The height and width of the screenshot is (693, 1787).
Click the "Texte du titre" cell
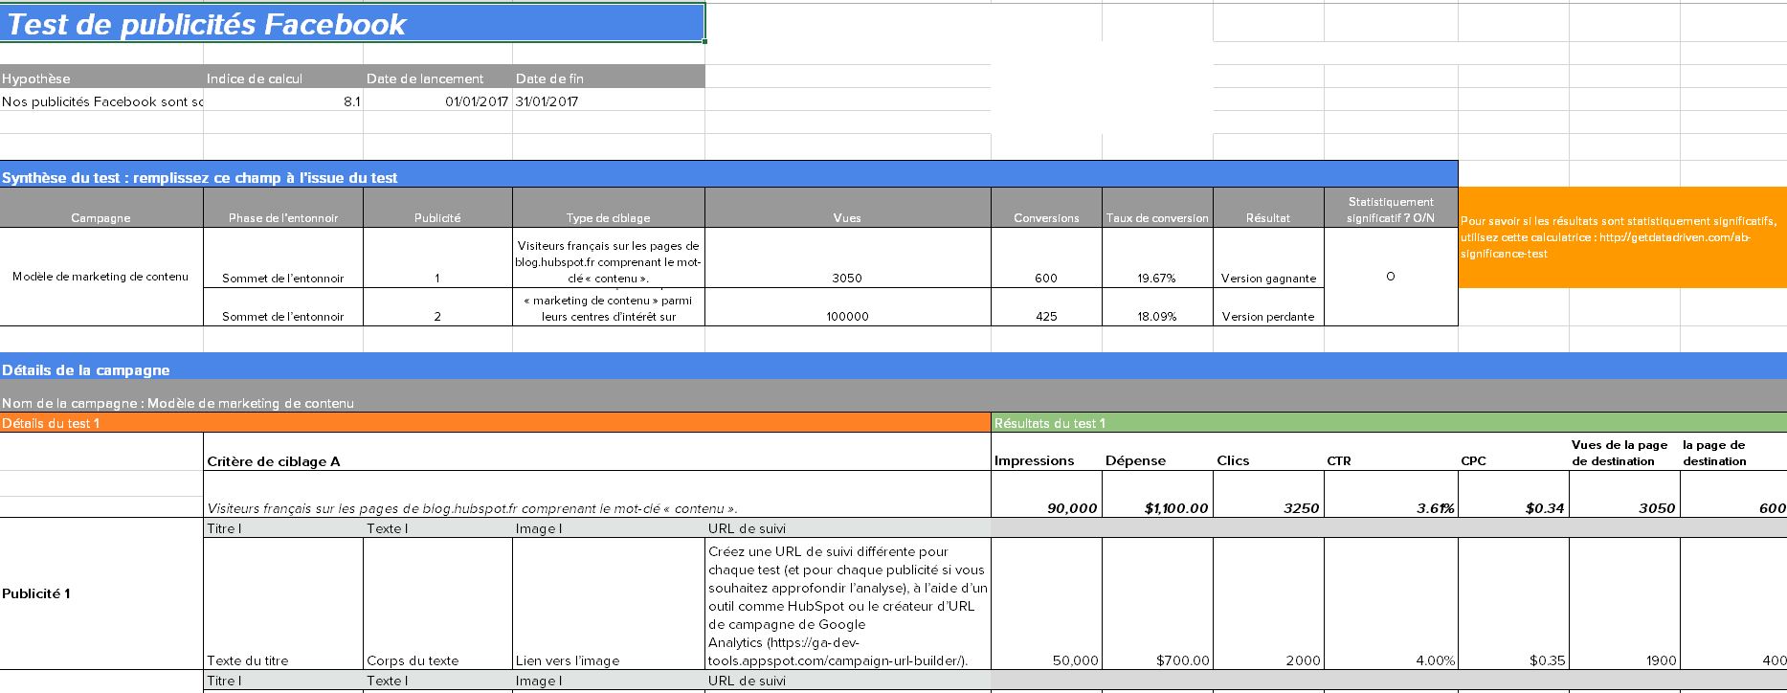283,604
